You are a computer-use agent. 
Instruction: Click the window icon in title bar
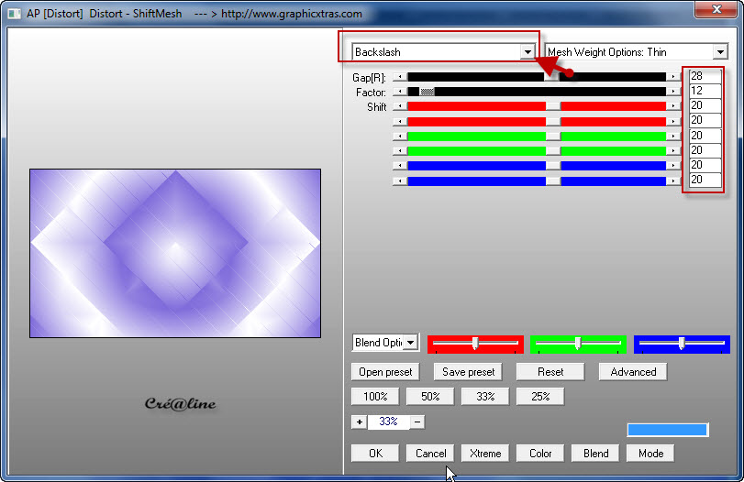(15, 14)
